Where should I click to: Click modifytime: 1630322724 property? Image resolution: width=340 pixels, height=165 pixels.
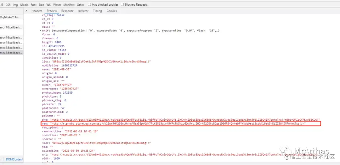[59, 65]
